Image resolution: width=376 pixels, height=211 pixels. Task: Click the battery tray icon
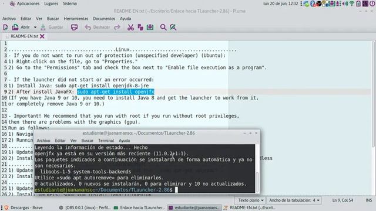coord(358,4)
